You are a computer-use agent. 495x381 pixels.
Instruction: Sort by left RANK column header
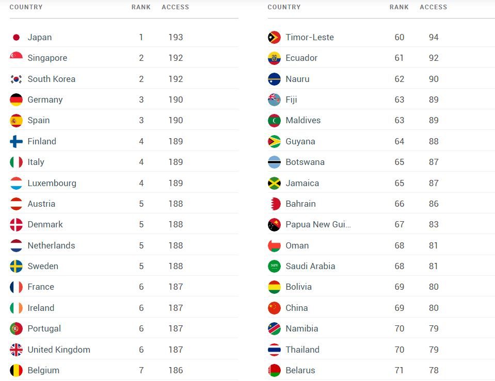point(141,7)
